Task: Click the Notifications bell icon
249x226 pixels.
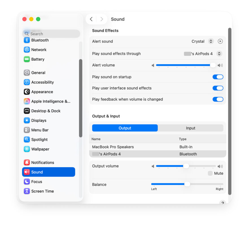Action: [x=27, y=162]
